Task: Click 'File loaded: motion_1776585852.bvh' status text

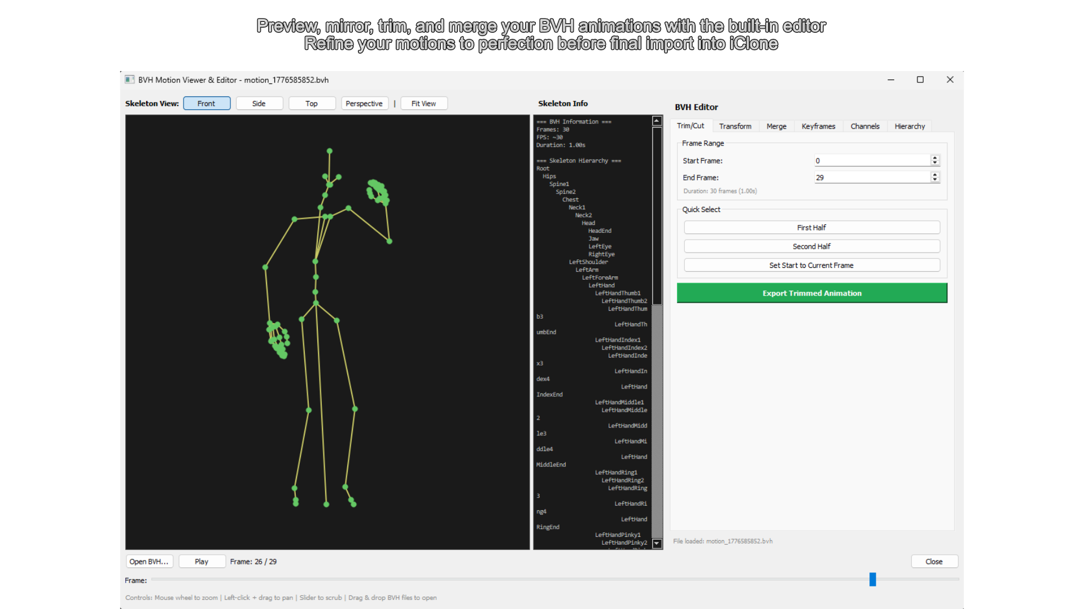Action: click(723, 541)
